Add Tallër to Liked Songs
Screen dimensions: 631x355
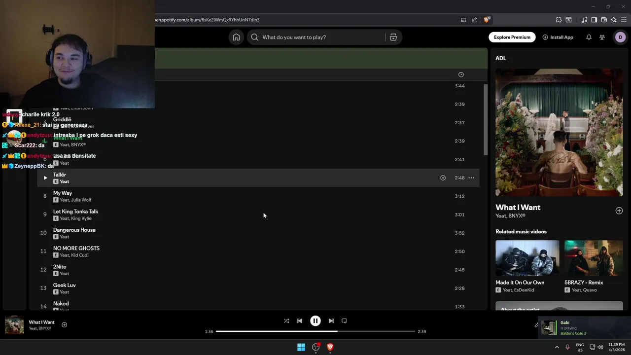tap(443, 178)
